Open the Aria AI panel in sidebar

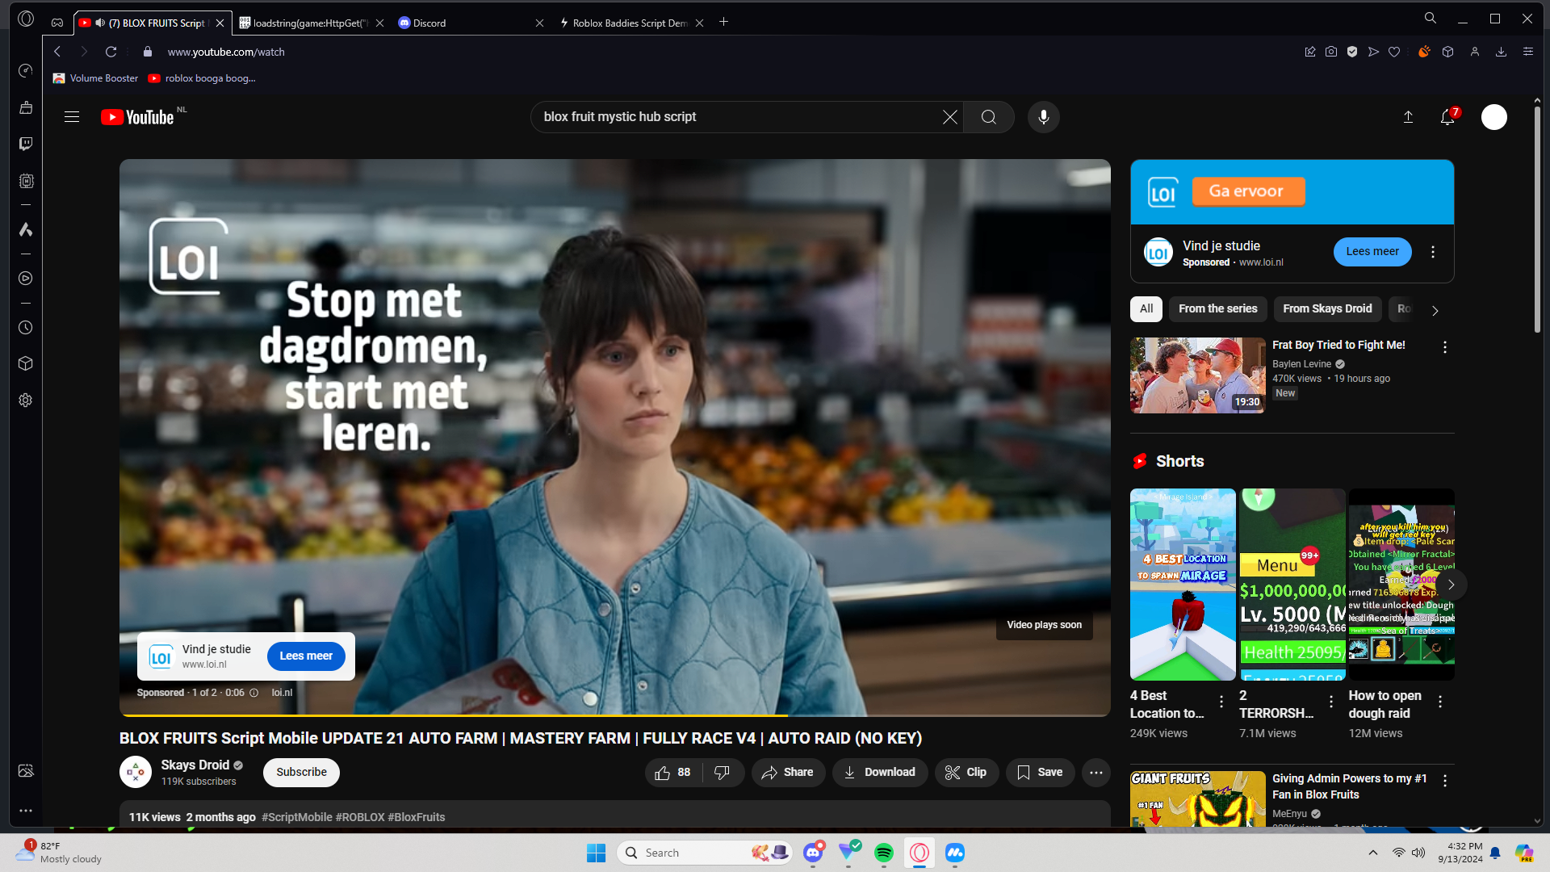26,230
